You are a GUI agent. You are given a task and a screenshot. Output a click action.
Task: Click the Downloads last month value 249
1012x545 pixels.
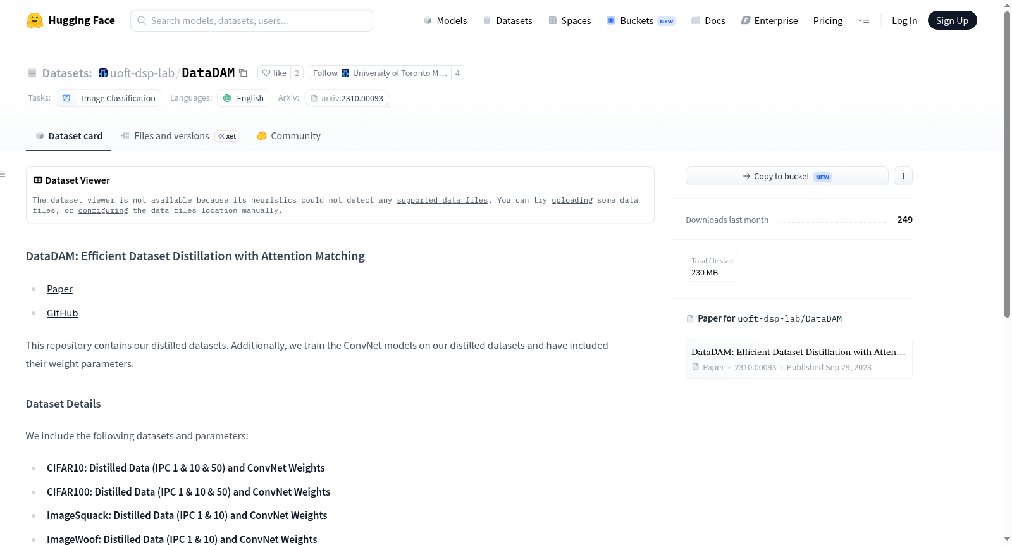coord(904,220)
